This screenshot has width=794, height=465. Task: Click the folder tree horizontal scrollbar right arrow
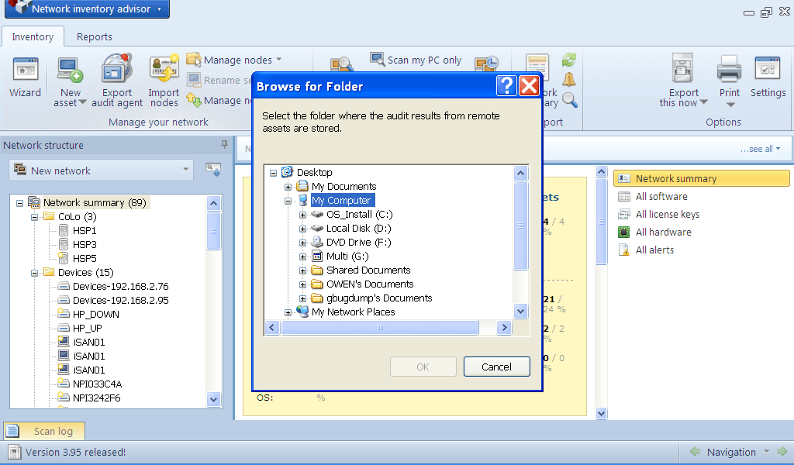click(504, 328)
